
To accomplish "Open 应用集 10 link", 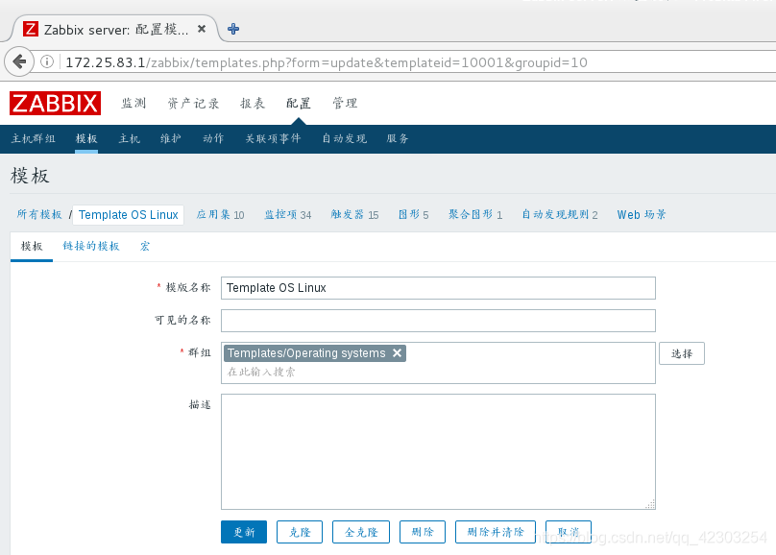I will tap(220, 215).
